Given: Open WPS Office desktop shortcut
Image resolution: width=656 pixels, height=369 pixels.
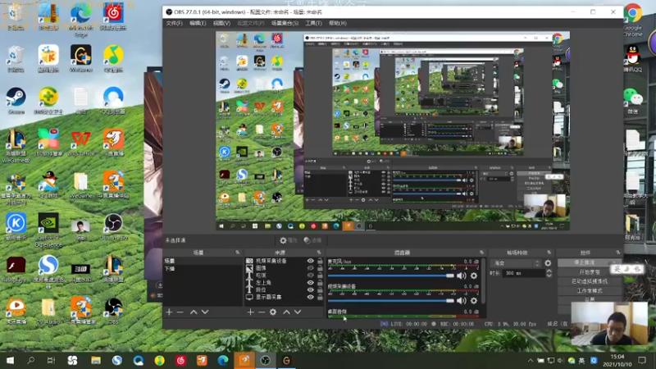Looking at the screenshot, I should coord(80,143).
